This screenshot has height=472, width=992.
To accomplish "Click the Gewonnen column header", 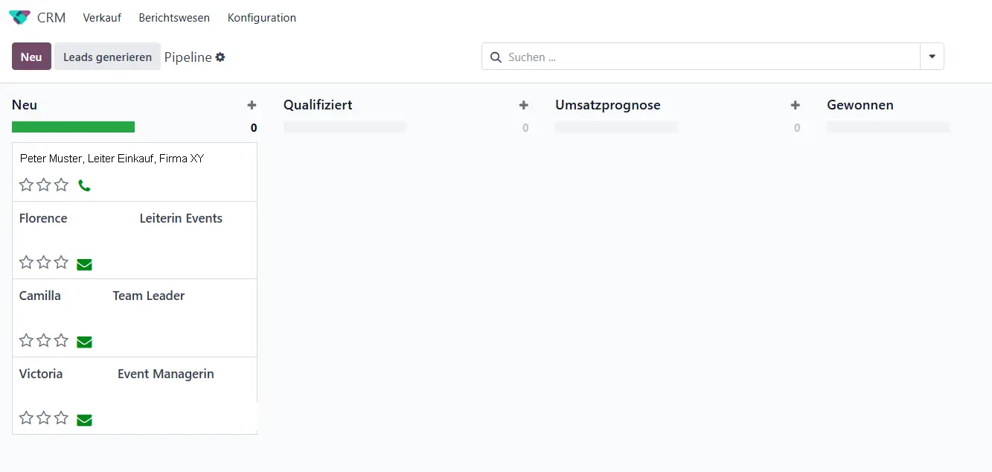I will point(860,105).
